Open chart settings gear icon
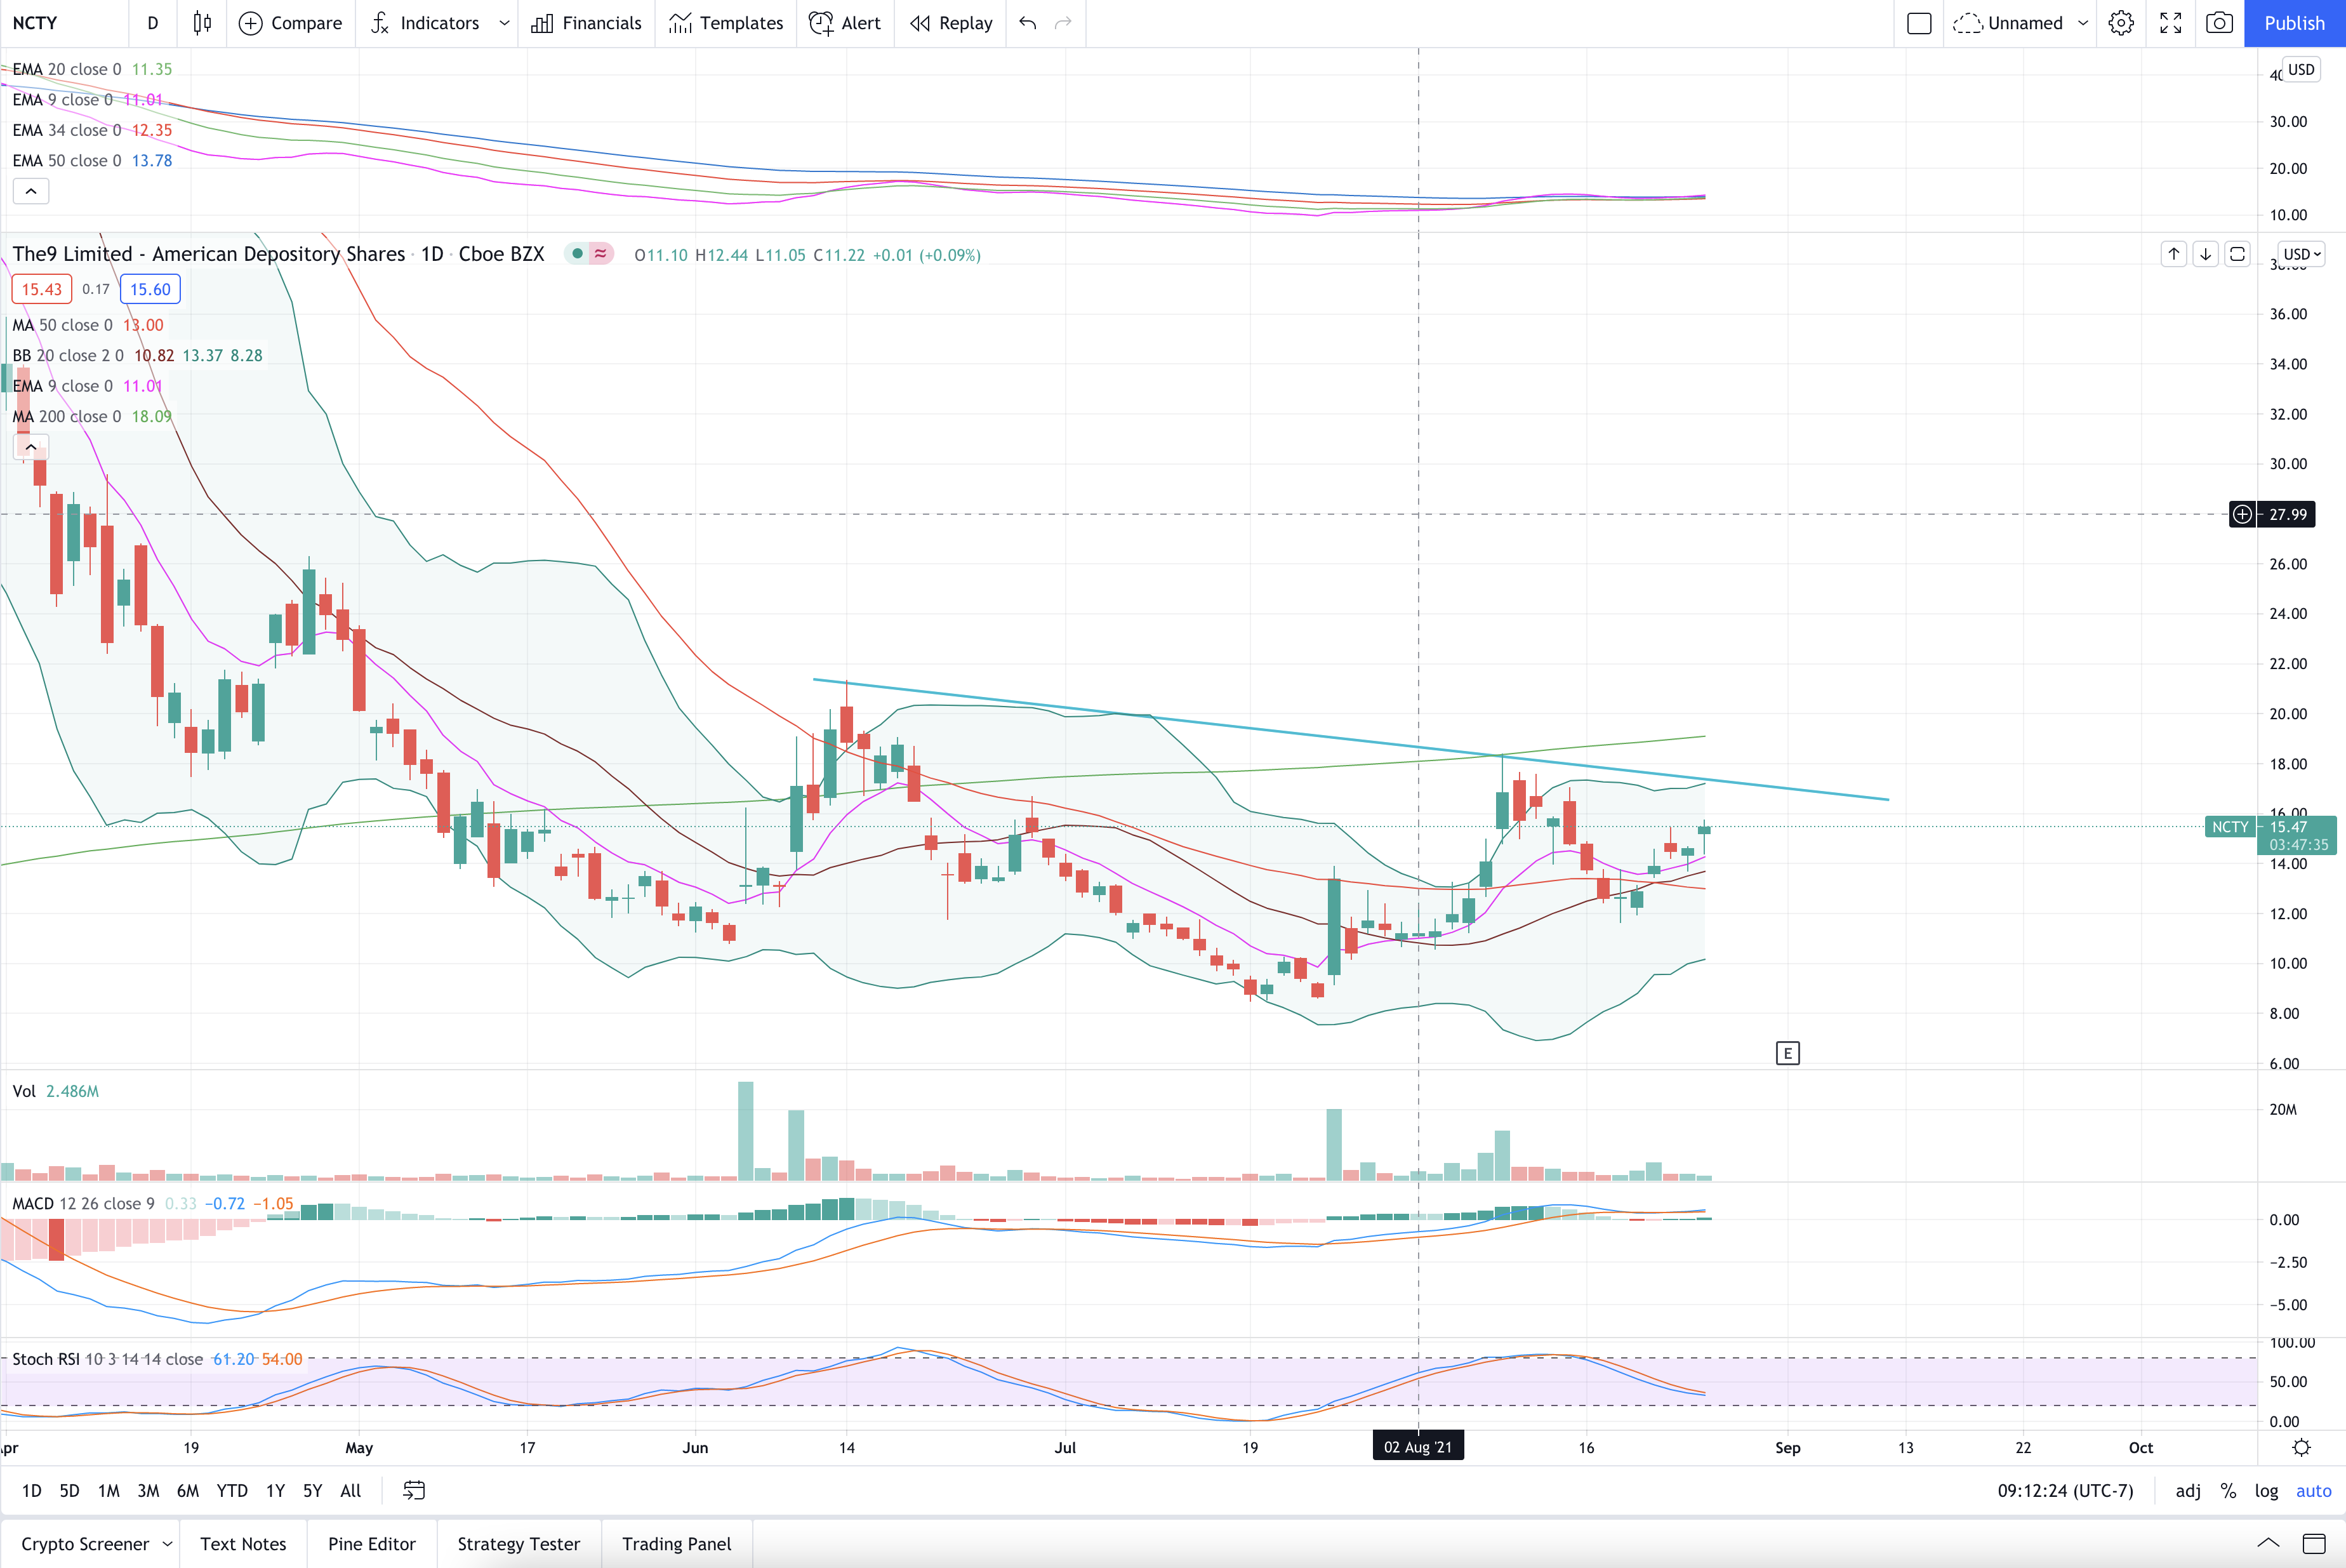2346x1568 pixels. (x=2121, y=23)
